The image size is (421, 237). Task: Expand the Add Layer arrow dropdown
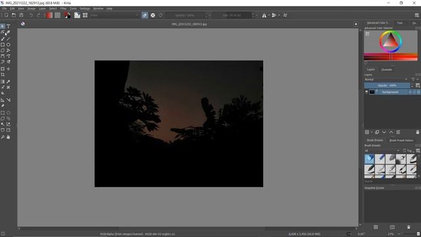click(372, 132)
